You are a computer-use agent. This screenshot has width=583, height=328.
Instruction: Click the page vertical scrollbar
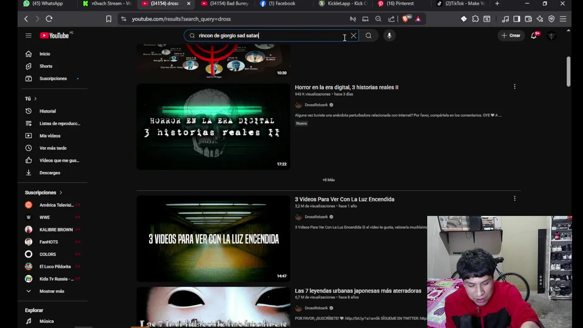point(568,72)
